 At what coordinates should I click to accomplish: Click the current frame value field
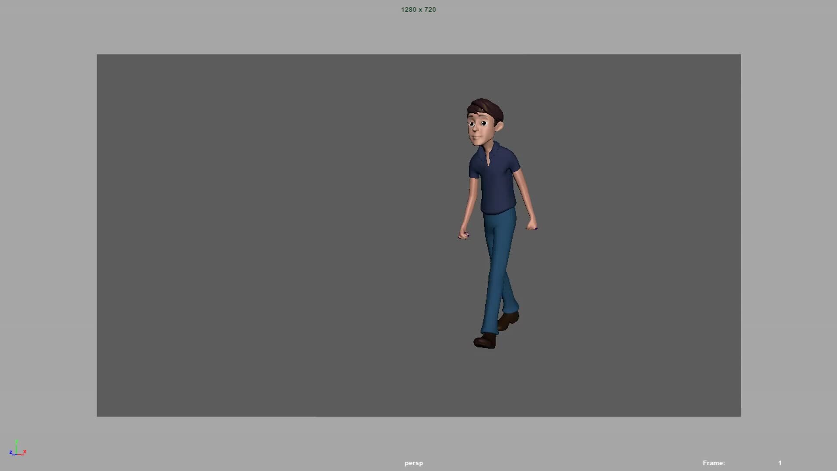779,463
